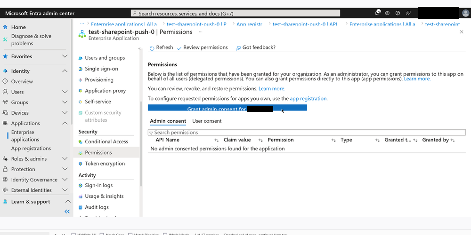This screenshot has width=471, height=235.
Task: Expand Roles & admins chevron
Action: pyautogui.click(x=65, y=158)
